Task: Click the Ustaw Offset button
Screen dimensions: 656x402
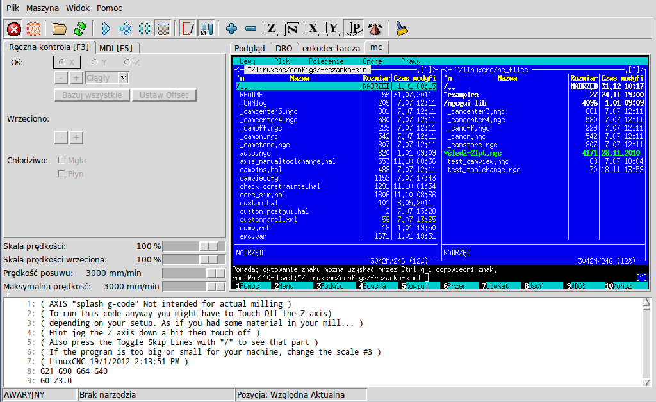Action: tap(164, 95)
